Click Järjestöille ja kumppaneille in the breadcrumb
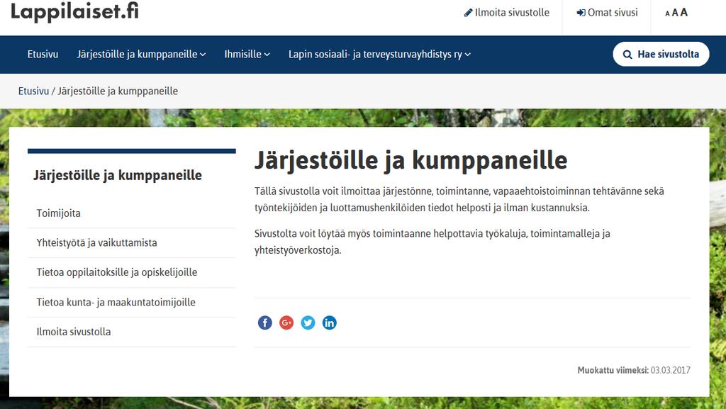 [x=118, y=91]
